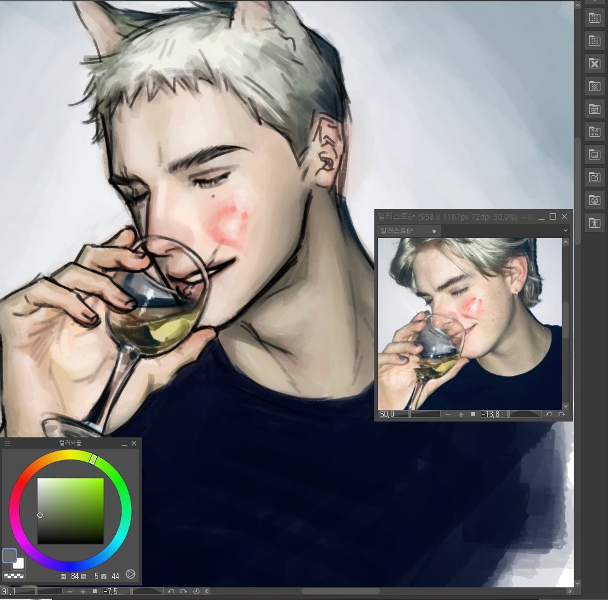The image size is (608, 600).
Task: Click the sub window vertical scrollbar thumb
Action: 566,320
